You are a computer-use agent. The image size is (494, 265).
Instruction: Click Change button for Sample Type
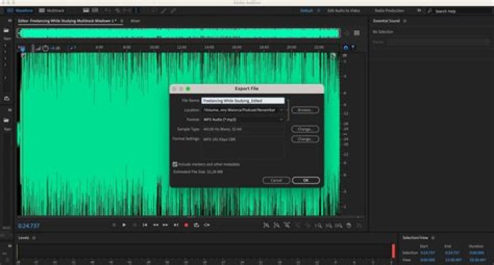pyautogui.click(x=305, y=129)
